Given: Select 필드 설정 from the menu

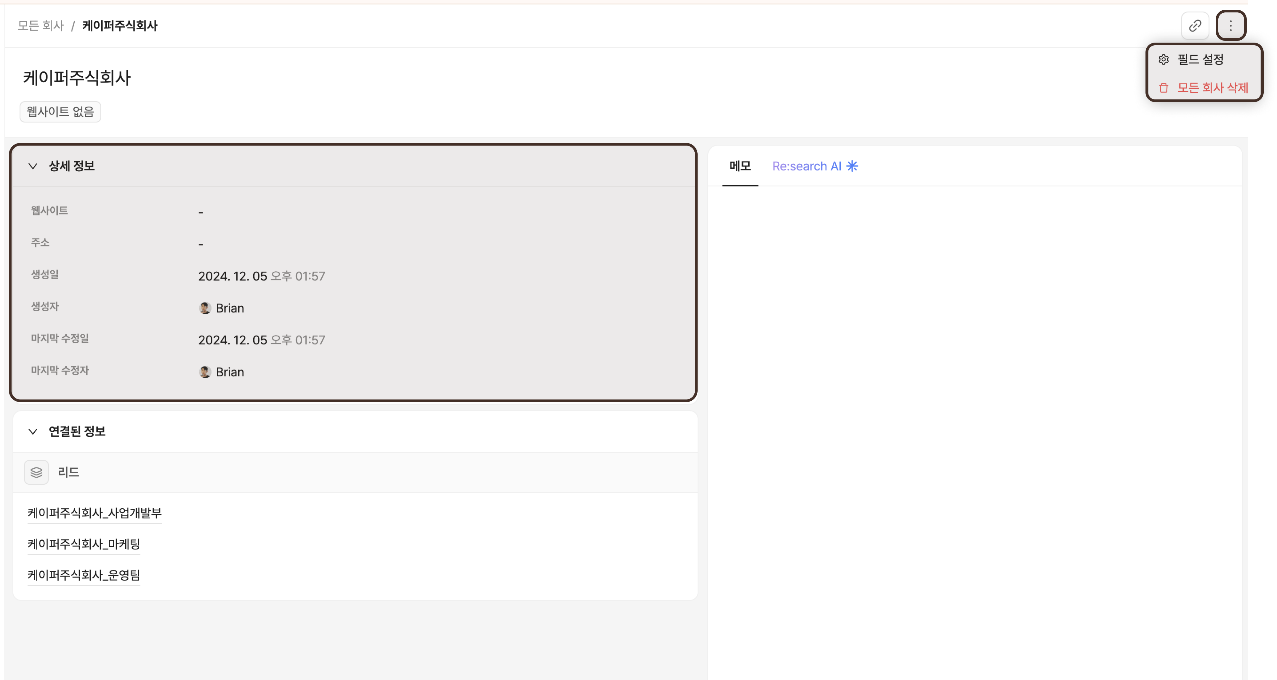Looking at the screenshot, I should [x=1200, y=59].
